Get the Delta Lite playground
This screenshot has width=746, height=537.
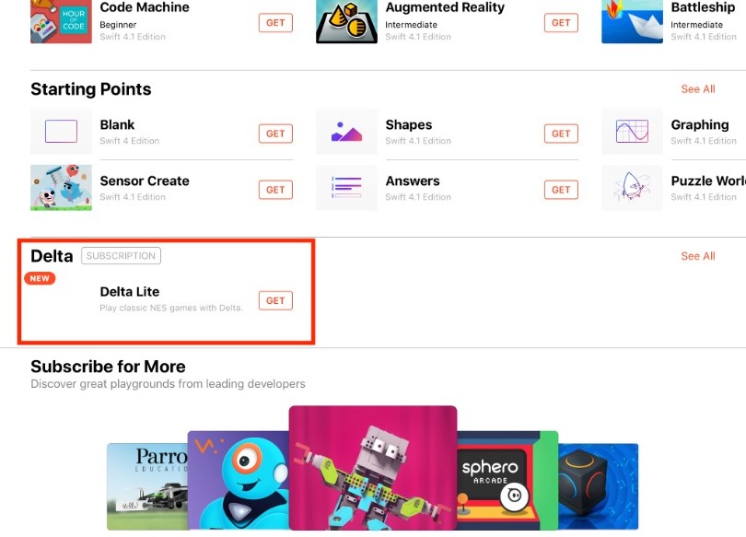click(275, 300)
